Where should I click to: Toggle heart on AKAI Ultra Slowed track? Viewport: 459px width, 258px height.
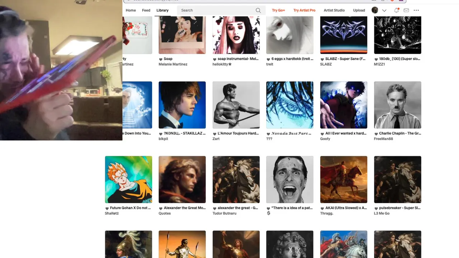coord(322,208)
